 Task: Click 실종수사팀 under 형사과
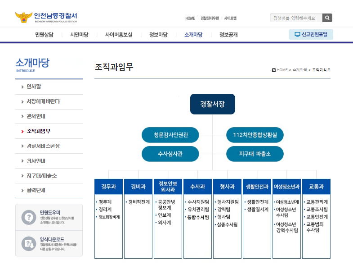pyautogui.click(x=227, y=224)
